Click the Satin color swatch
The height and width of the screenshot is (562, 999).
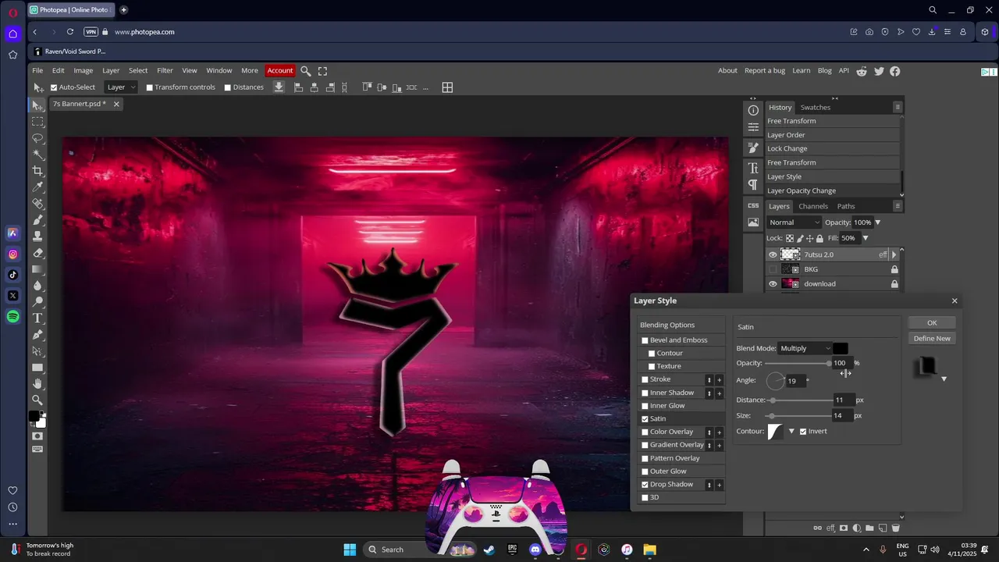click(x=840, y=348)
